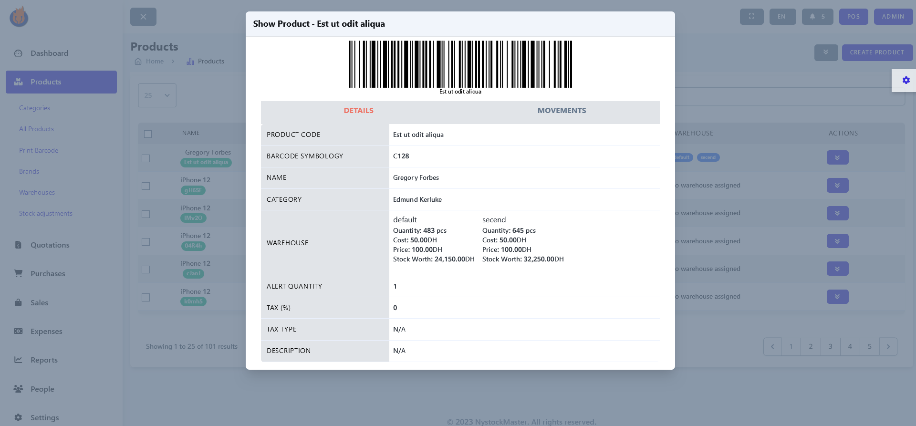Go to Print Barcode page
Viewport: 916px width, 426px height.
click(39, 151)
